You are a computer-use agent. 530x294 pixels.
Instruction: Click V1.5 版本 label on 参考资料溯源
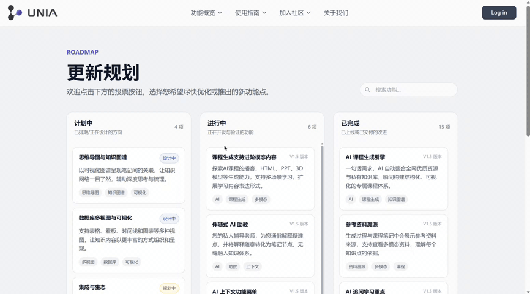[432, 224]
